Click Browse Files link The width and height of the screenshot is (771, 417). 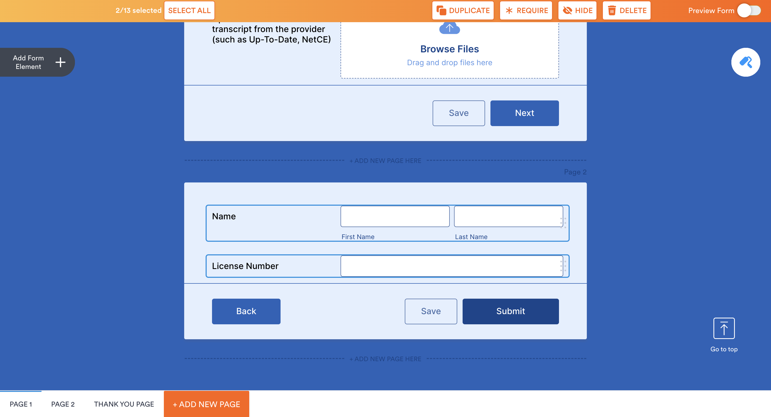(449, 49)
